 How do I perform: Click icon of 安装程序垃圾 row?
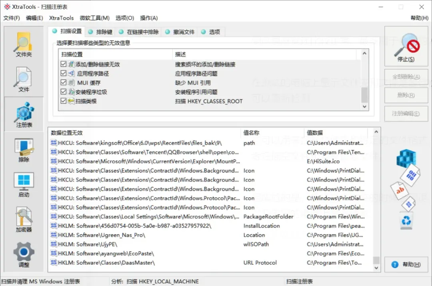coord(71,92)
